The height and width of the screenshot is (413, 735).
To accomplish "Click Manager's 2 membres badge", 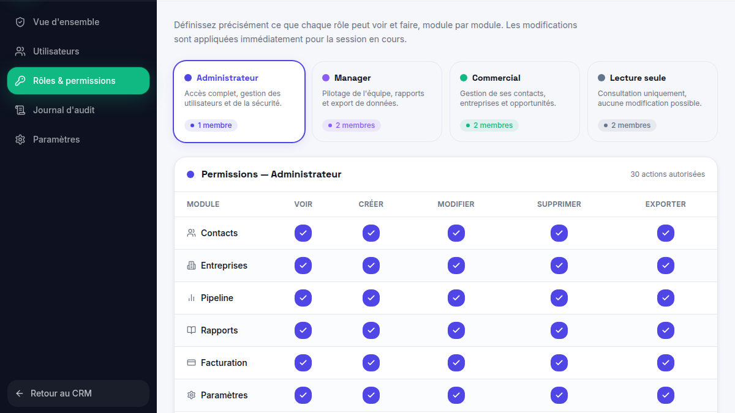I will (352, 125).
